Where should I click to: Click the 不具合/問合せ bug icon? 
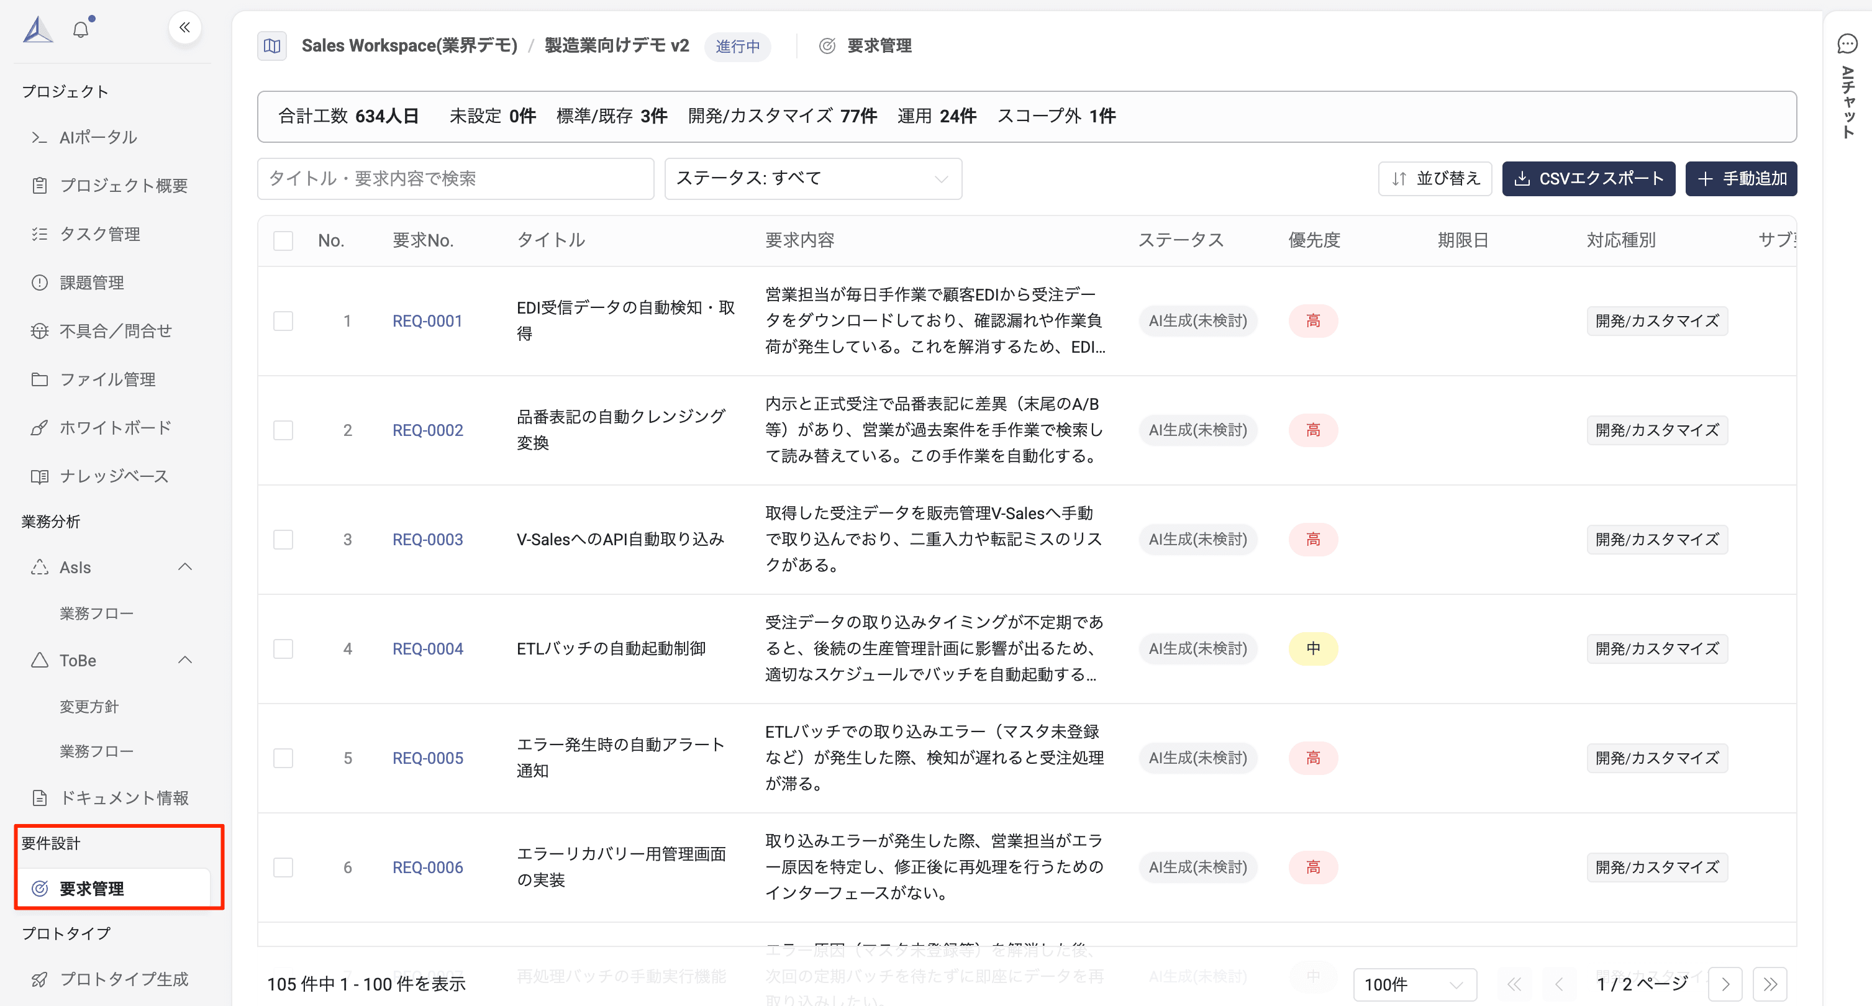coord(39,331)
